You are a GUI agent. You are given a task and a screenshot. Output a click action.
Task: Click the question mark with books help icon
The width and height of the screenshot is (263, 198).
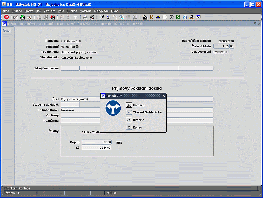[x=191, y=17]
